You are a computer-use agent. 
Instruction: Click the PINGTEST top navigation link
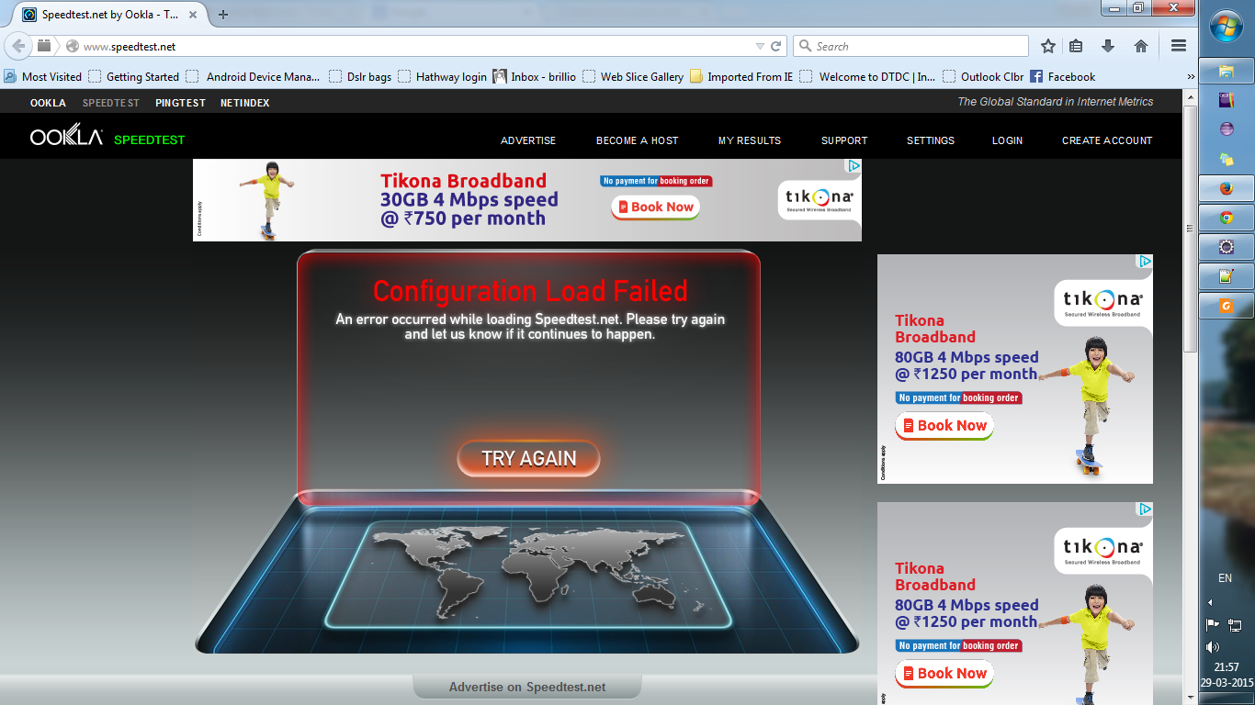tap(180, 103)
